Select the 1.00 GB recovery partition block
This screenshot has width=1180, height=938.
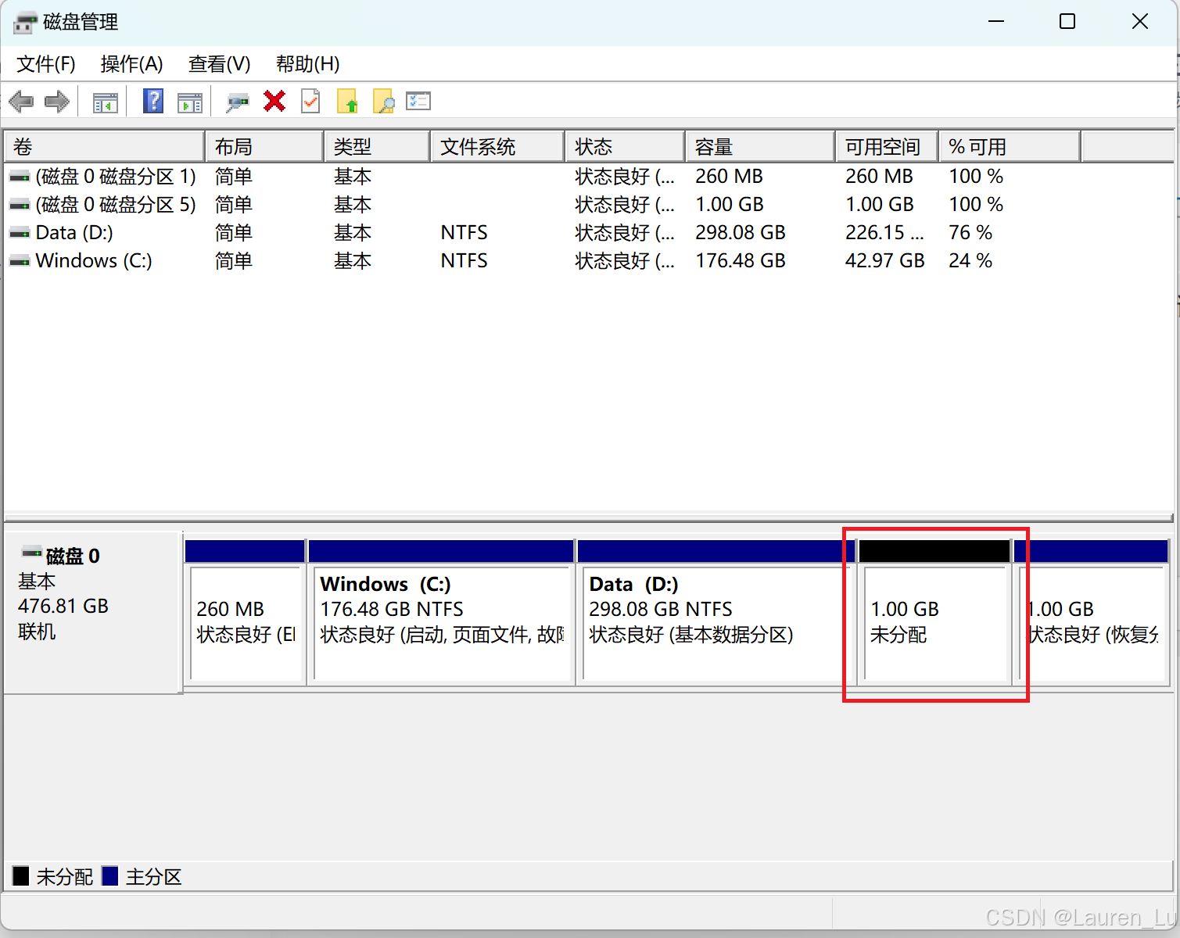pos(1092,613)
